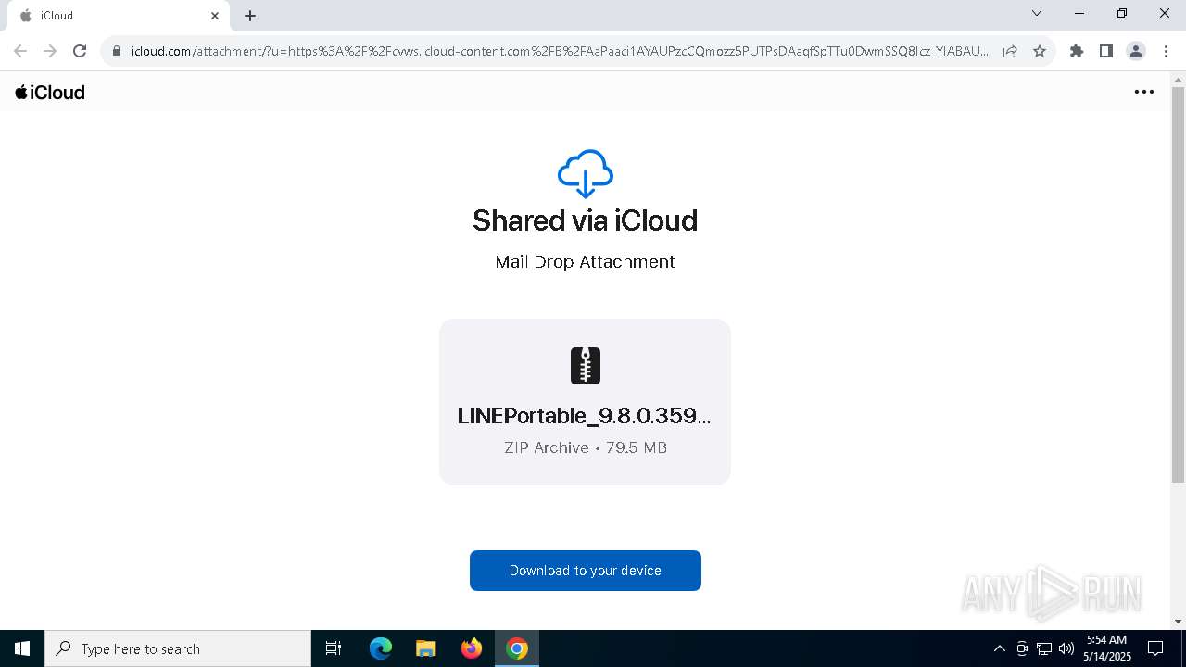Open the volume tray icon

[1066, 648]
